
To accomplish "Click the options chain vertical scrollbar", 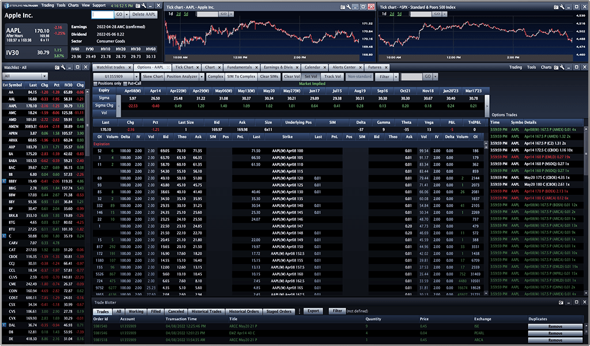I will coord(486,218).
